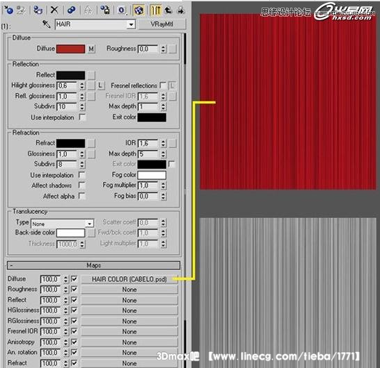The width and height of the screenshot is (380, 368).
Task: Click the gray striped texture preview
Action: coord(287,292)
